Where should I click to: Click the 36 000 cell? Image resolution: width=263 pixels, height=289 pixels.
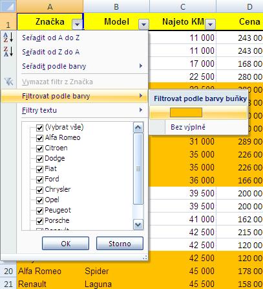(x=183, y=180)
